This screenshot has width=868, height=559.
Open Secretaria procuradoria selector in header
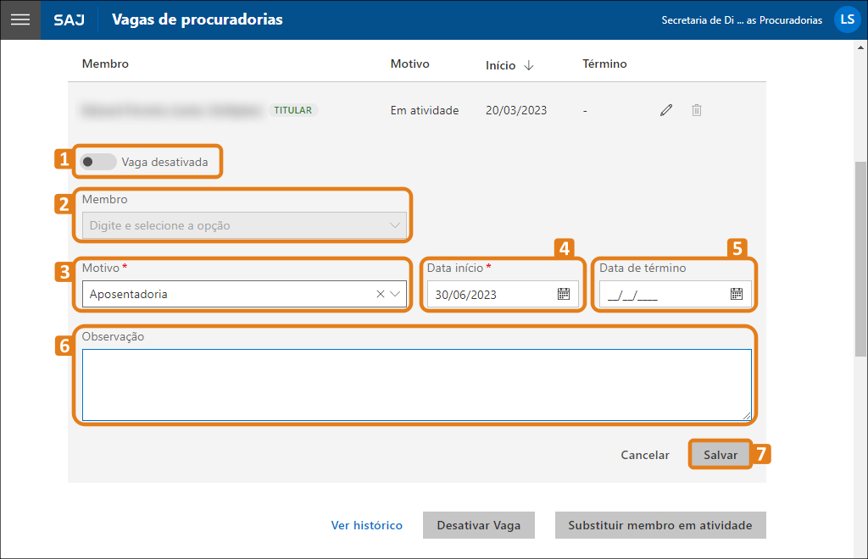(741, 20)
